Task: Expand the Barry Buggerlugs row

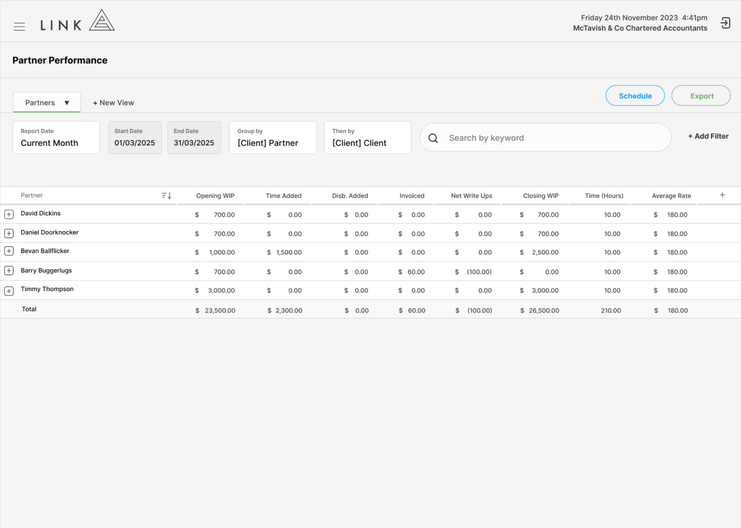Action: 9,271
